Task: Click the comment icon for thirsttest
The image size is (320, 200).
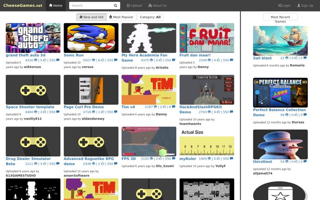Action: tap(305, 161)
